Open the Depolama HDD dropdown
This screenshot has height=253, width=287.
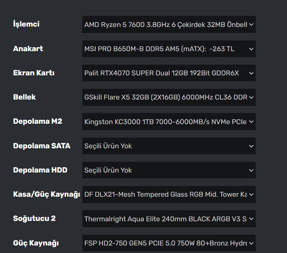pos(169,170)
